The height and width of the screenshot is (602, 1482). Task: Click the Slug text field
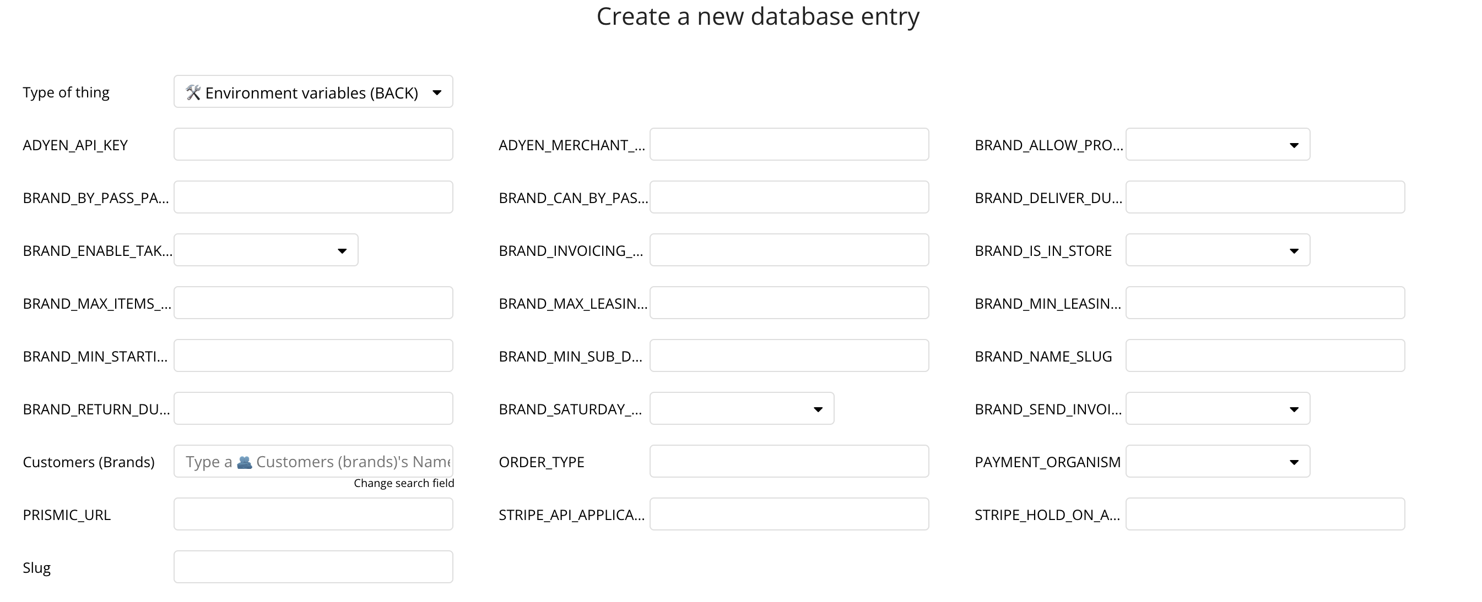click(313, 567)
